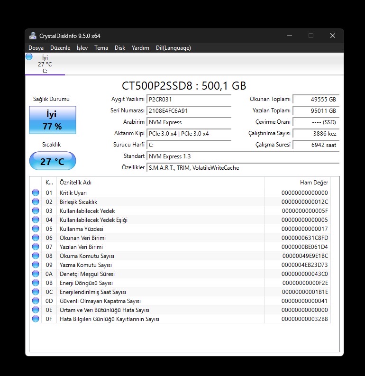Click disk title CT500P2SSD8 : 500,1 GB
365x376 pixels.
(184, 86)
